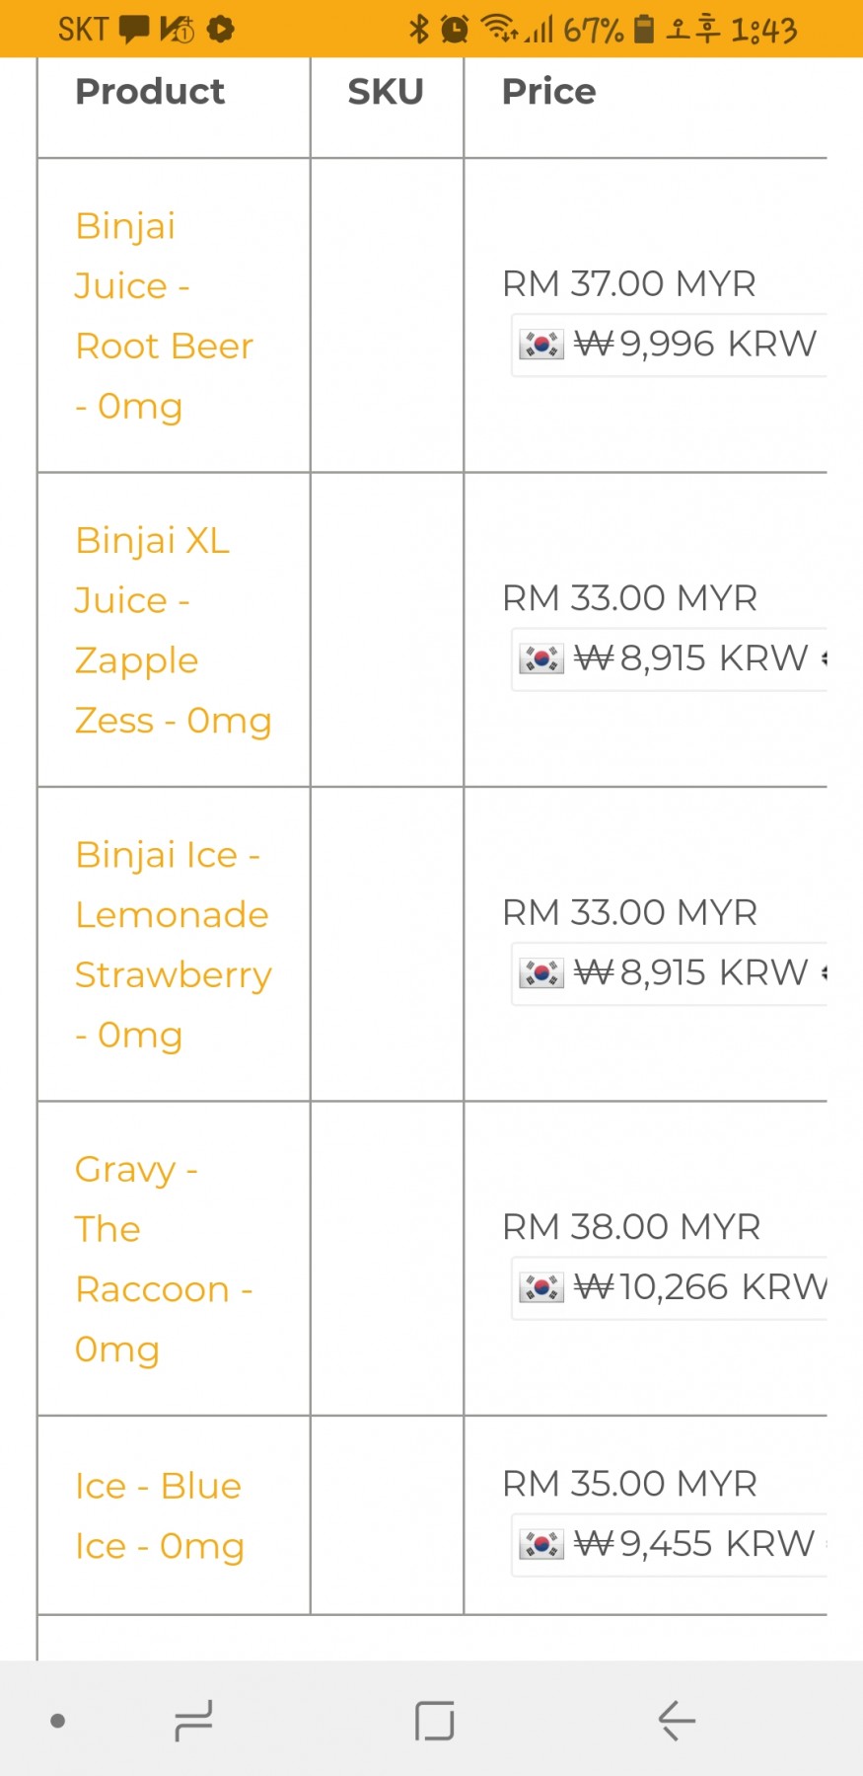Expand the ₩9,996 KRW currency selector
This screenshot has height=1776, width=863.
[x=670, y=345]
